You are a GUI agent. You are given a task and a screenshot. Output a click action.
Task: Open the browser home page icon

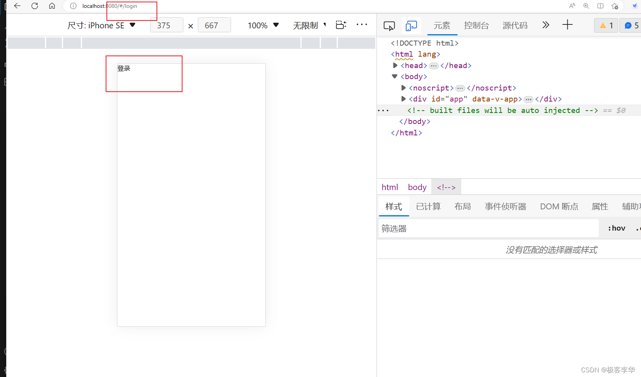click(52, 6)
